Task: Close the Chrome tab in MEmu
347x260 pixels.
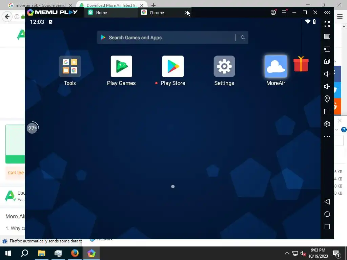Action: (x=186, y=13)
